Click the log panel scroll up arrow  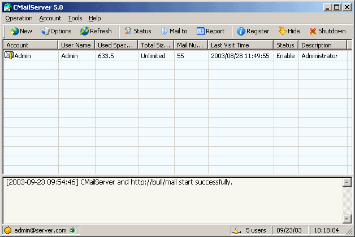(x=347, y=182)
